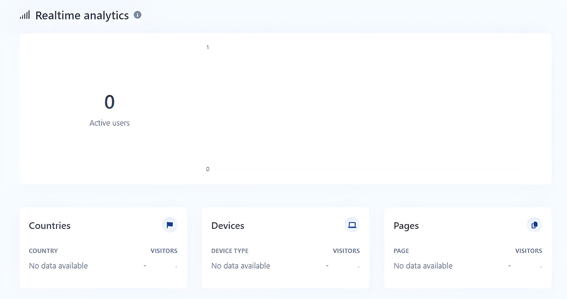567x299 pixels.
Task: Select the No data available row in Countries
Action: tap(58, 266)
